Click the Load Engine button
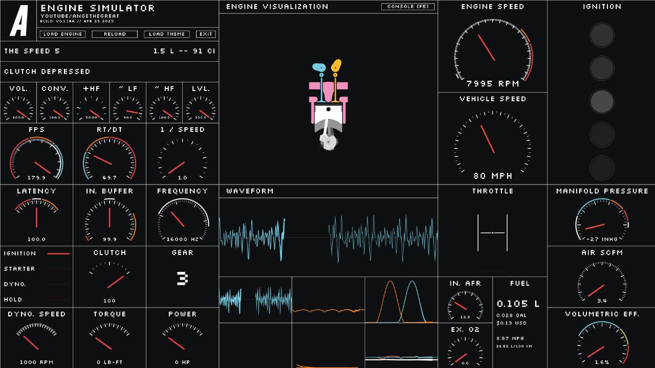The image size is (655, 368). click(62, 34)
